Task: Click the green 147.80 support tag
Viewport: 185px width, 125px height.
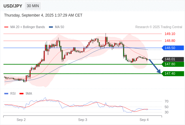Action: click(x=173, y=64)
